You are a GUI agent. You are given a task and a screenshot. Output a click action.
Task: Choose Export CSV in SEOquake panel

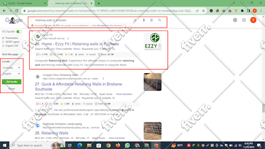(x=10, y=46)
